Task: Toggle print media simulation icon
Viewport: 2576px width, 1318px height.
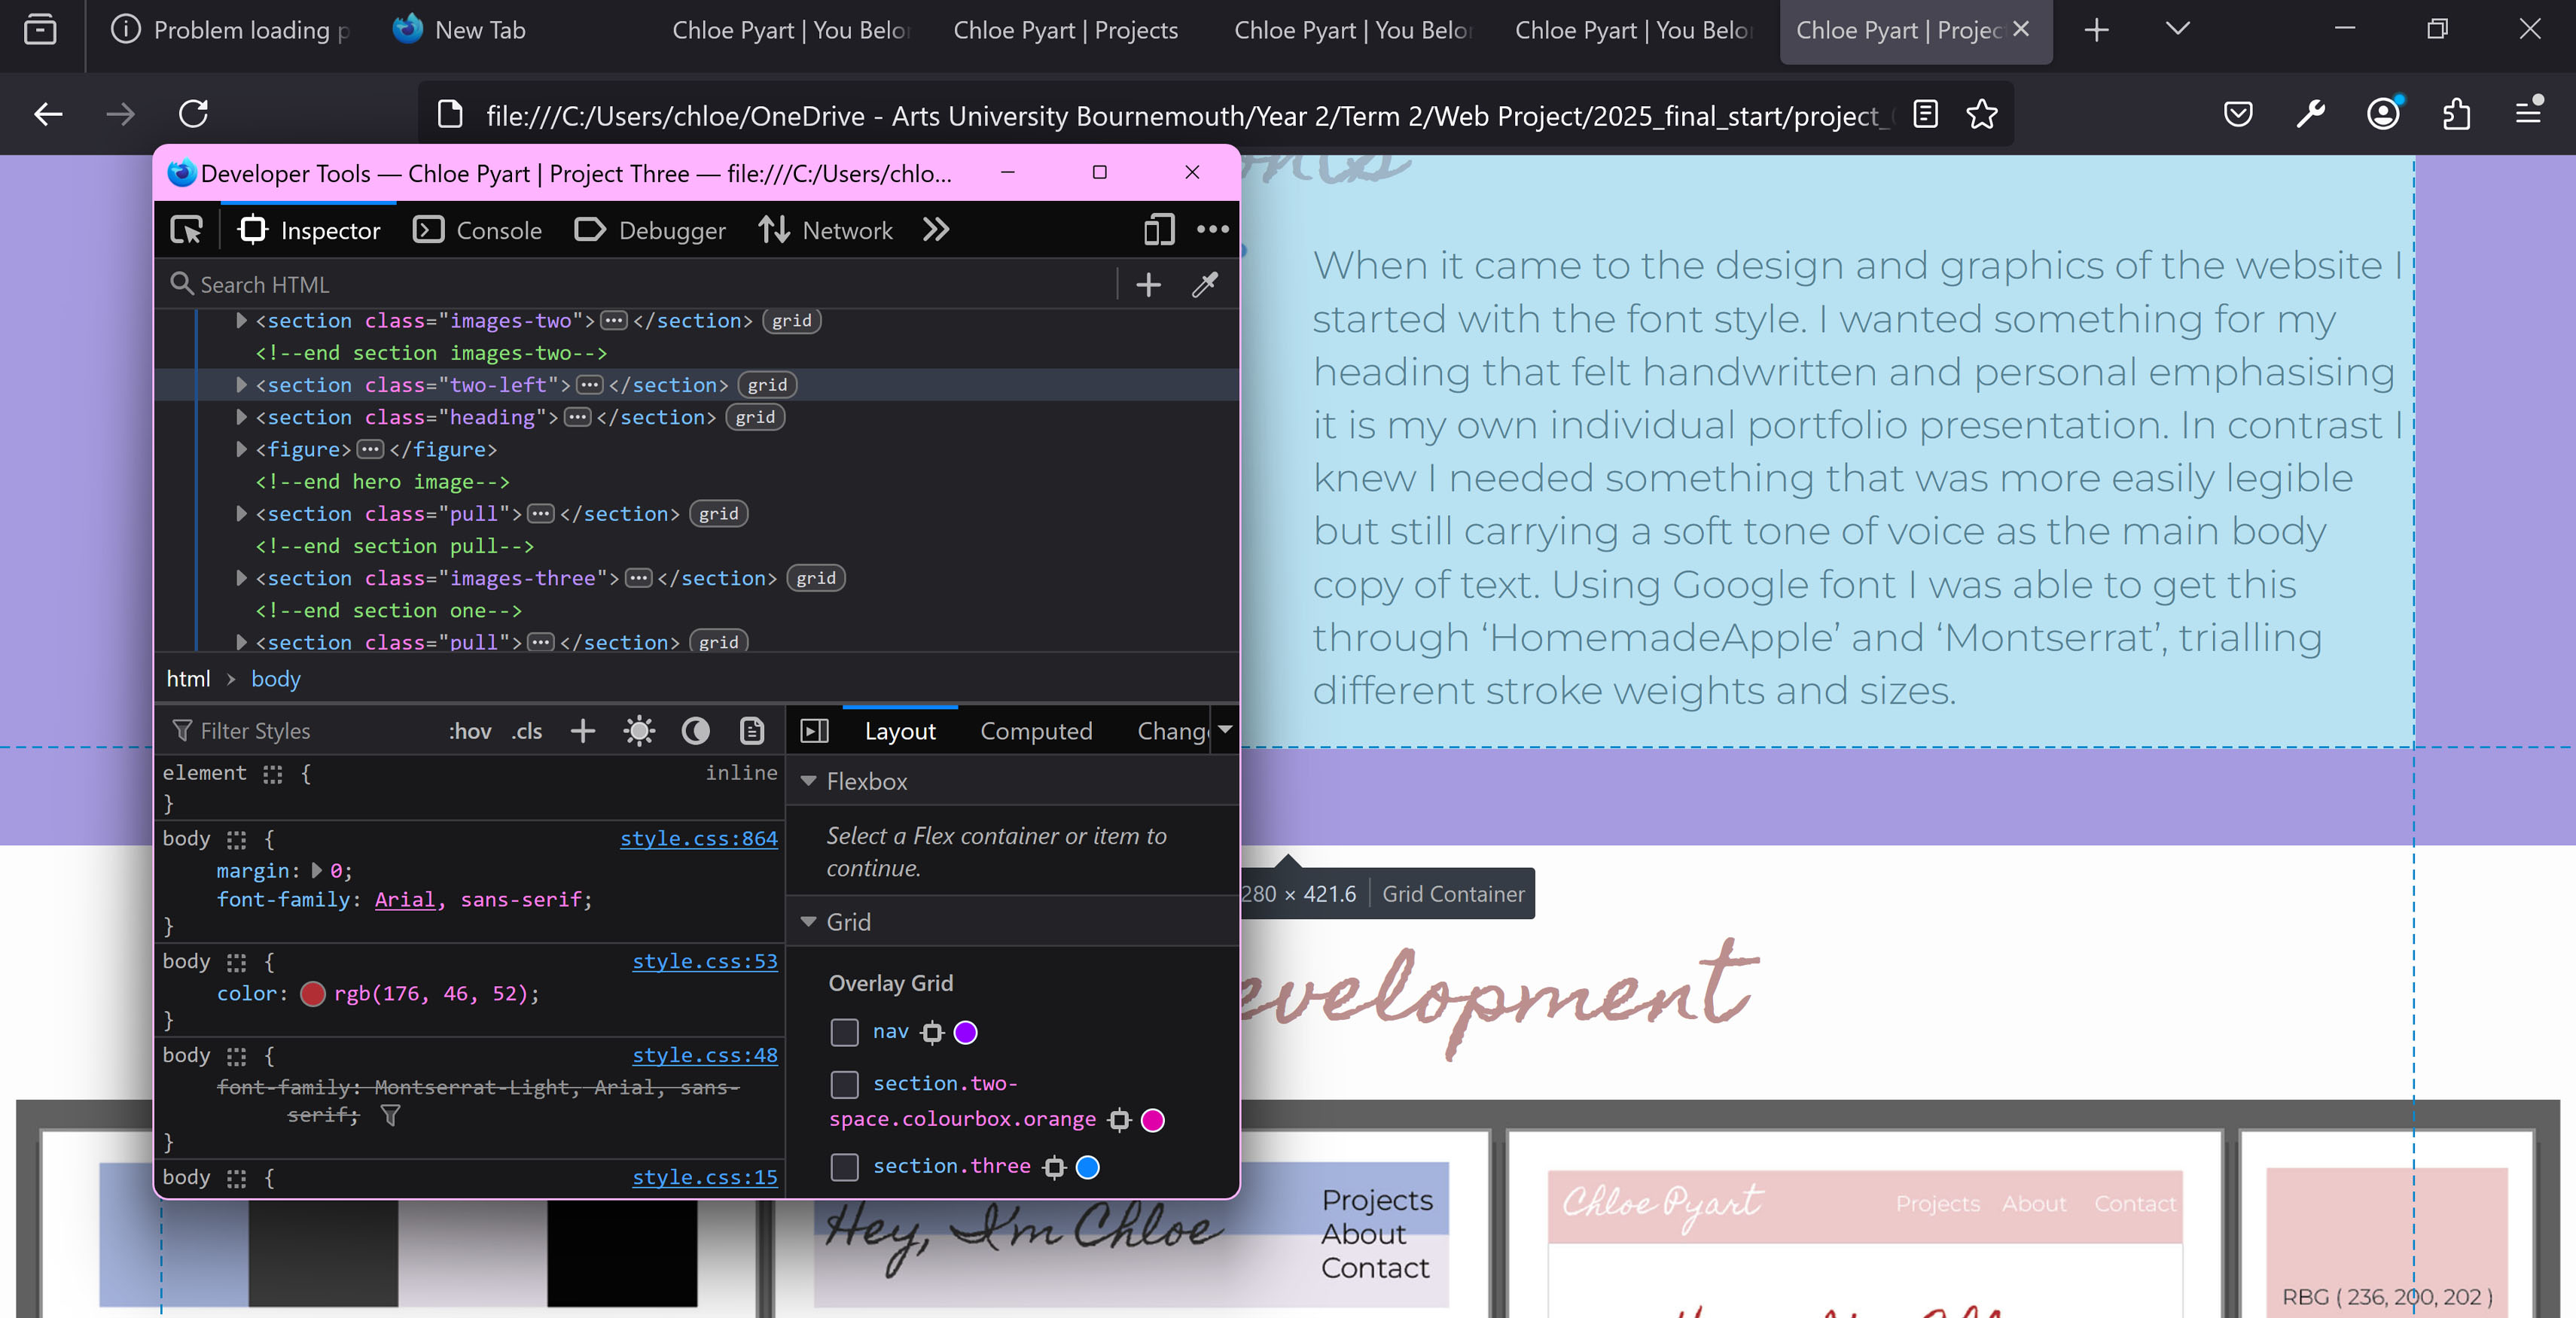Action: click(752, 731)
